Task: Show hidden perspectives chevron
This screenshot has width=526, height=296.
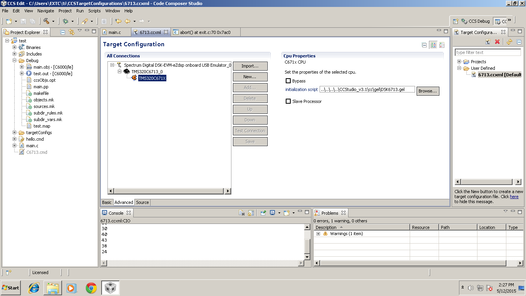Action: [x=509, y=20]
